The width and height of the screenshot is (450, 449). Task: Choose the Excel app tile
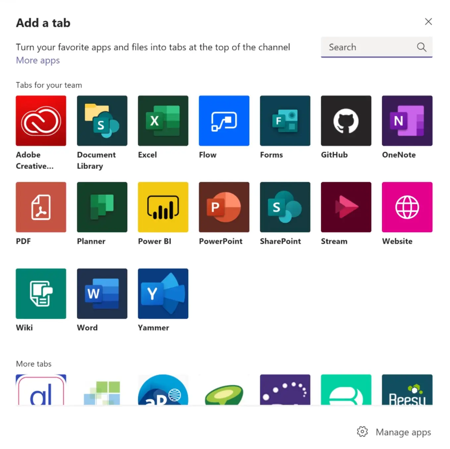click(x=163, y=121)
